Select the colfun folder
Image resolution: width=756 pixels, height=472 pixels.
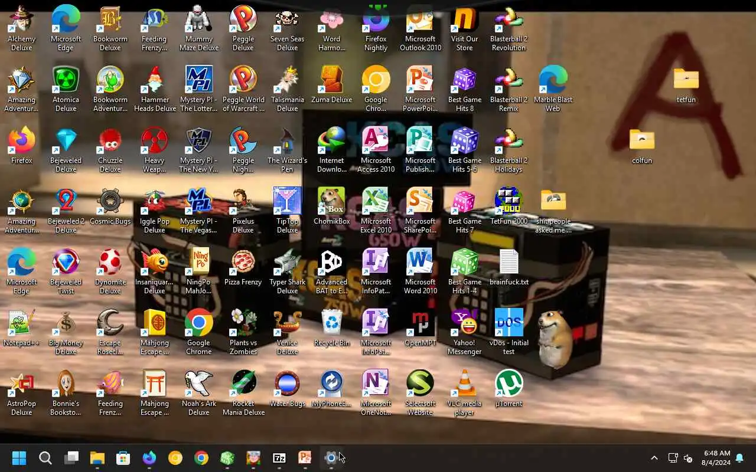coord(642,146)
